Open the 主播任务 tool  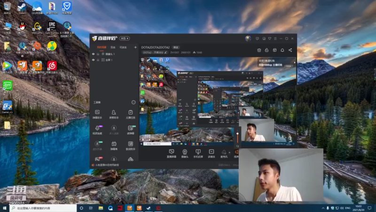pyautogui.click(x=130, y=113)
